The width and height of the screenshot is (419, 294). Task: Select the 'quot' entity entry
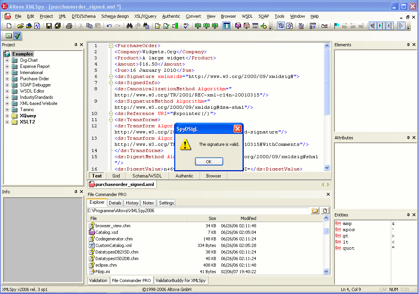click(348, 248)
